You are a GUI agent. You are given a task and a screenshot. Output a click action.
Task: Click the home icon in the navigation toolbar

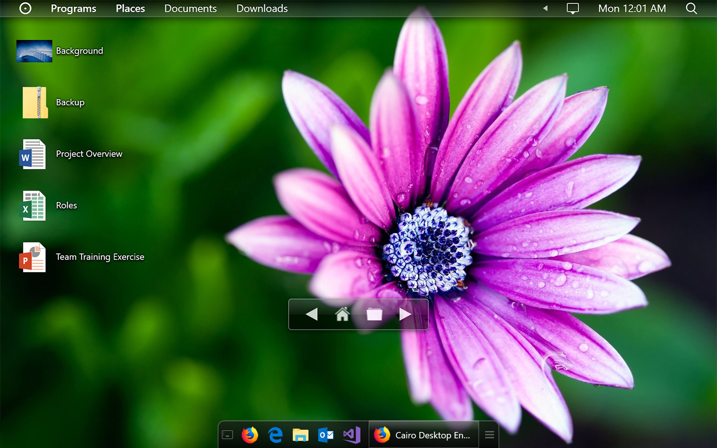click(x=343, y=314)
